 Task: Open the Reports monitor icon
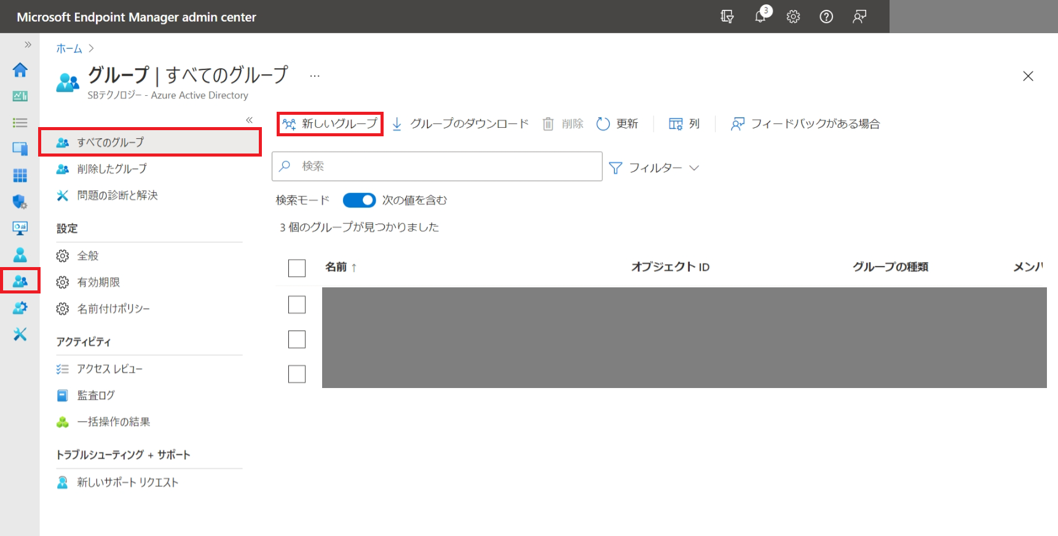(x=20, y=228)
